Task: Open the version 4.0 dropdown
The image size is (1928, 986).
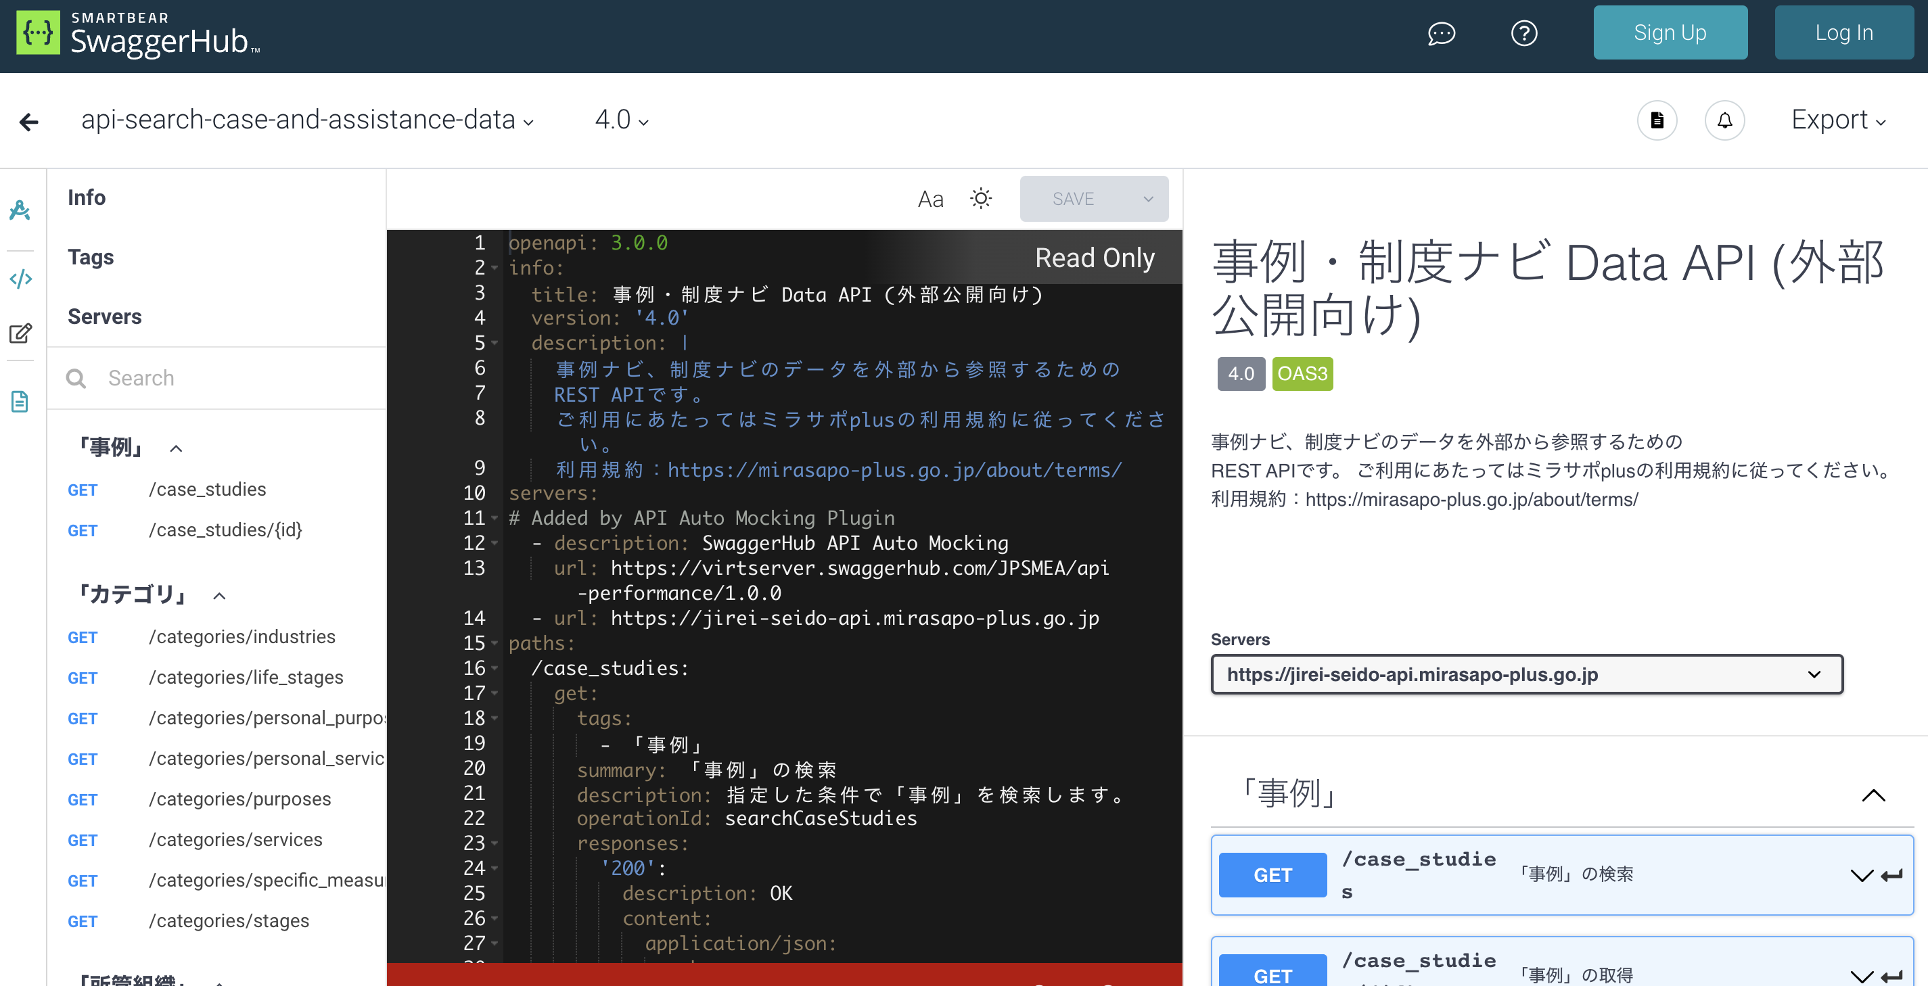Action: [x=620, y=120]
